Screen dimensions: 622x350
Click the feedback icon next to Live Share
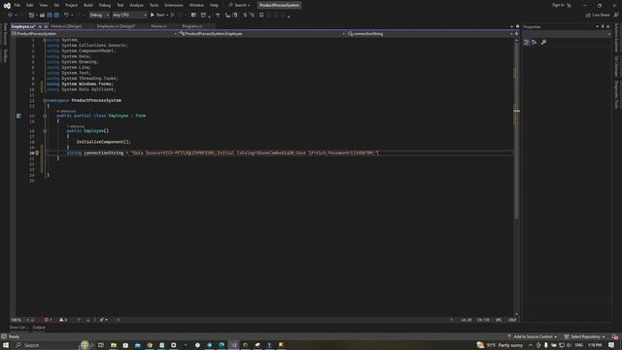pyautogui.click(x=615, y=16)
